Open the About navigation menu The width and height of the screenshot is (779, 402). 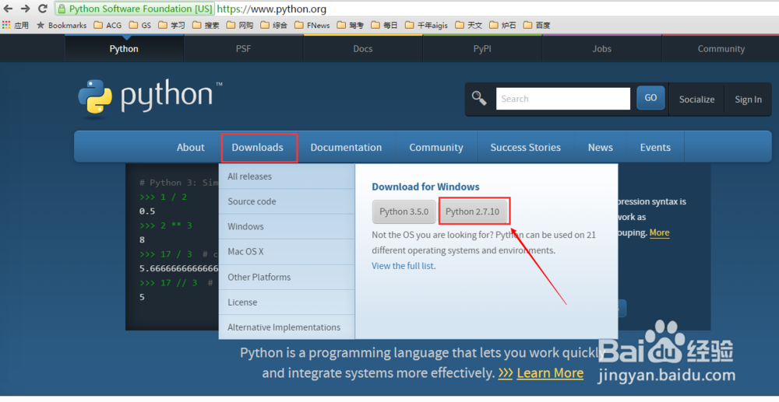coord(191,147)
